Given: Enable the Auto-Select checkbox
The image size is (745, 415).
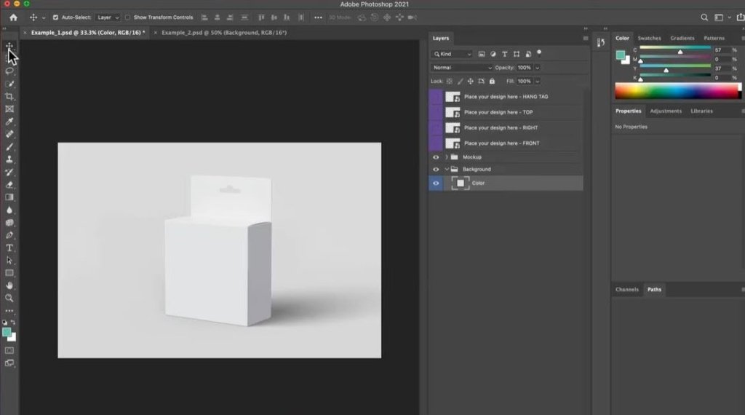Looking at the screenshot, I should 55,17.
